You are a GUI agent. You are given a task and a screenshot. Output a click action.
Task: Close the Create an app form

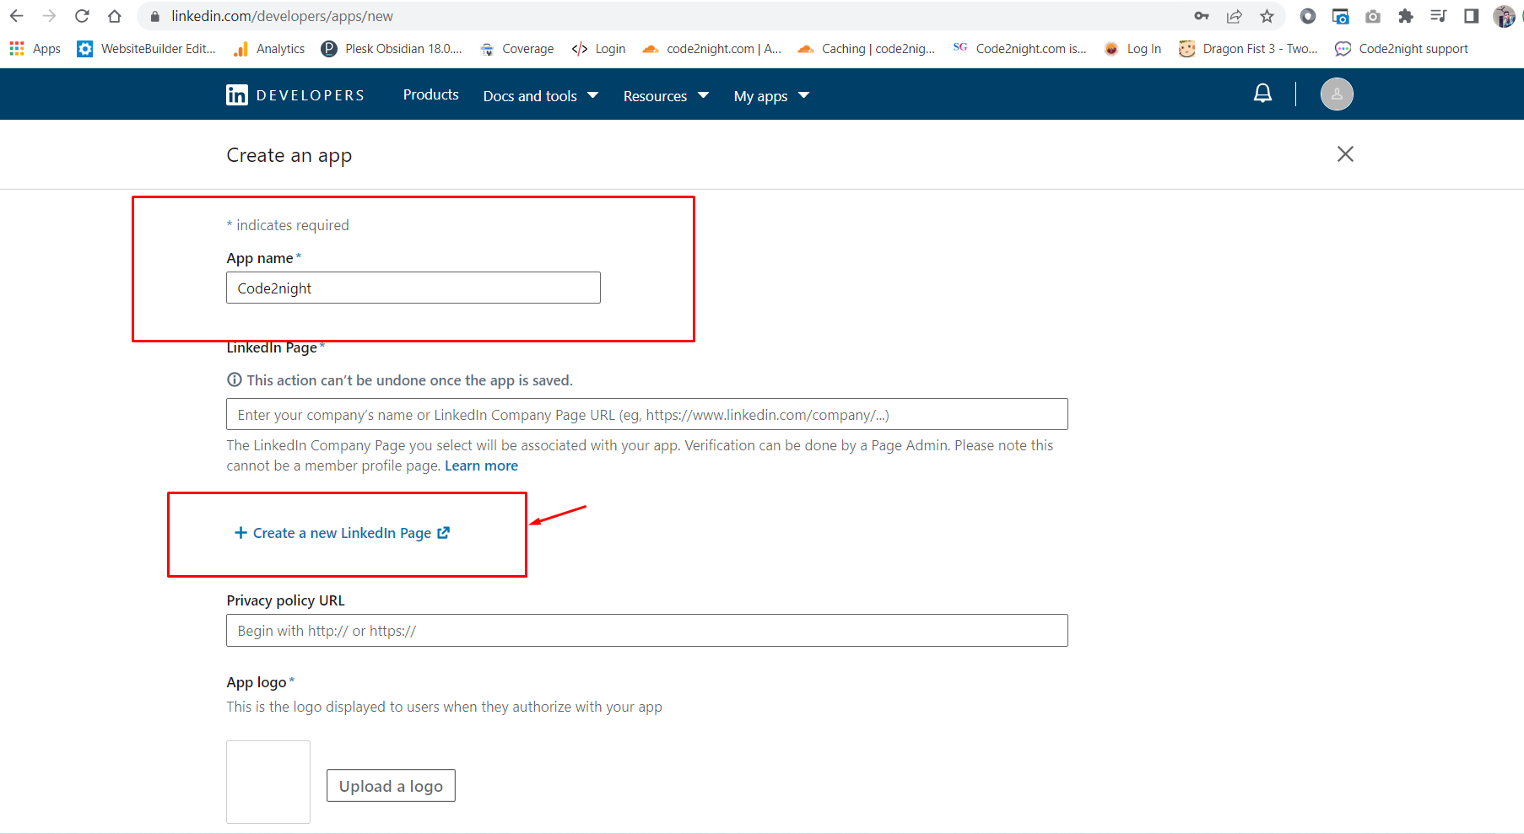click(x=1345, y=153)
